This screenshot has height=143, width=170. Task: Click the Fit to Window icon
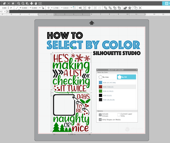[x=40, y=3]
